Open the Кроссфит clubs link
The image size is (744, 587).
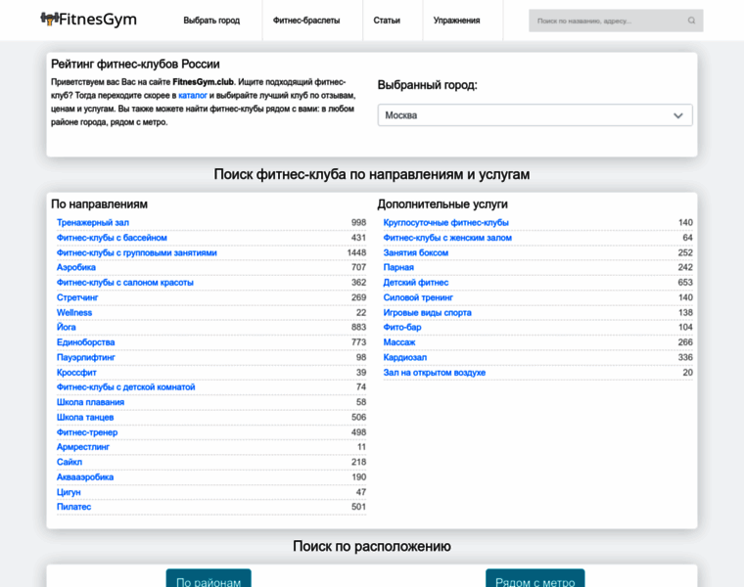78,373
